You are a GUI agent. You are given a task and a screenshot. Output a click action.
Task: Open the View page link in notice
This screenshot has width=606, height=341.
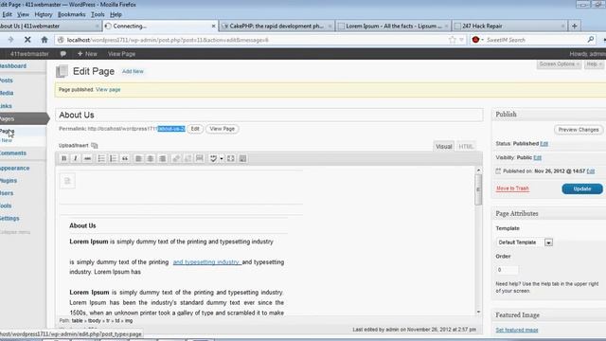(108, 90)
